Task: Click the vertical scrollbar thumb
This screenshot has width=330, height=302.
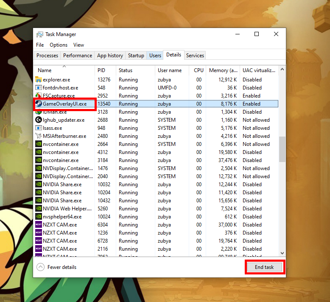Action: [x=282, y=149]
